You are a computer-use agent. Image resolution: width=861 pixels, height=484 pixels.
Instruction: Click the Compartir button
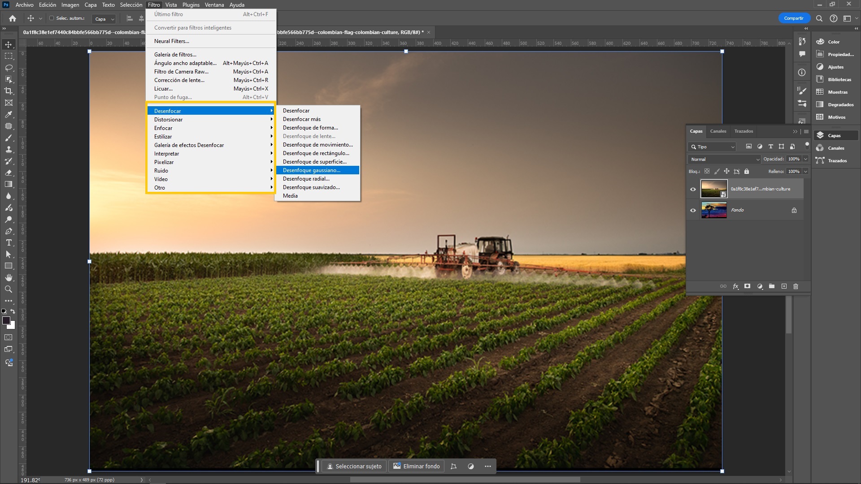pyautogui.click(x=794, y=18)
